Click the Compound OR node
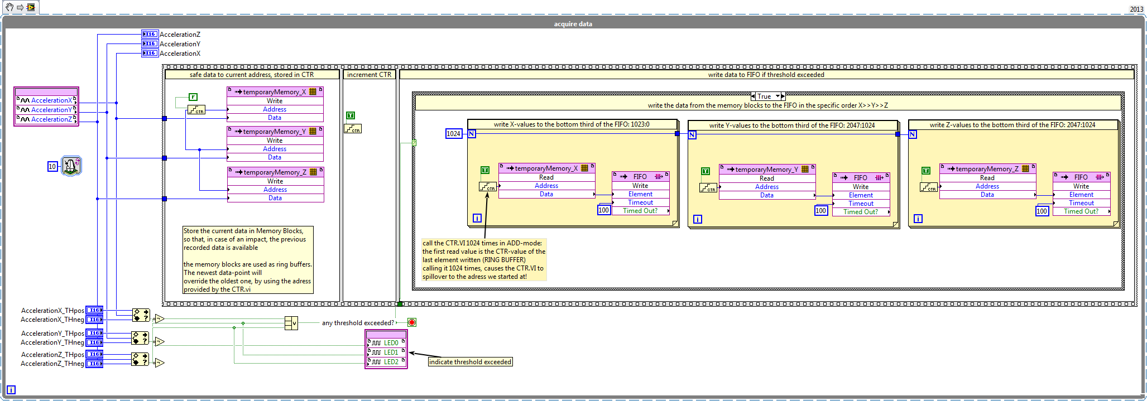 291,323
